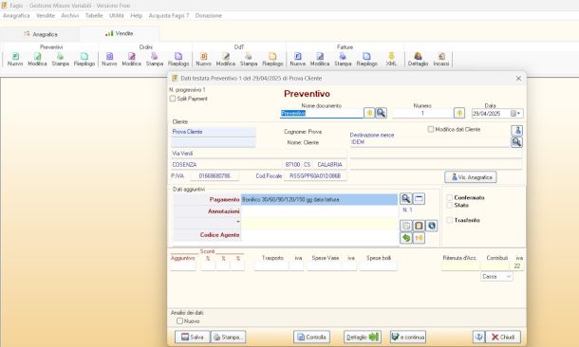This screenshot has width=579, height=347.
Task: Open the Utilità menu
Action: click(x=117, y=15)
